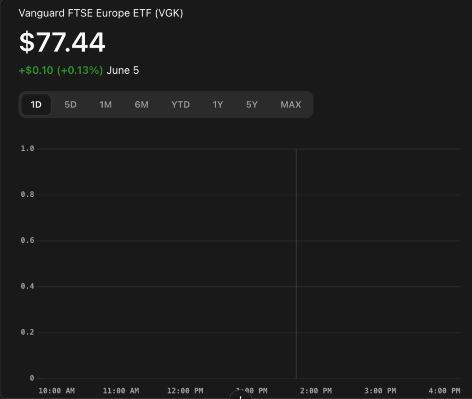Click the 0.2 y-axis label
472x399 pixels.
click(27, 332)
